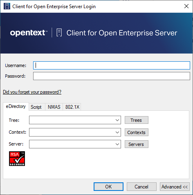The width and height of the screenshot is (193, 195).
Task: Click the Servers browse button
Action: click(137, 144)
